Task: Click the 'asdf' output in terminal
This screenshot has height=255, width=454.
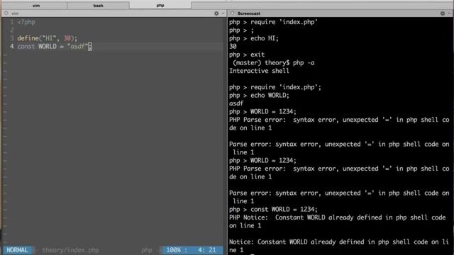Action: [x=236, y=103]
